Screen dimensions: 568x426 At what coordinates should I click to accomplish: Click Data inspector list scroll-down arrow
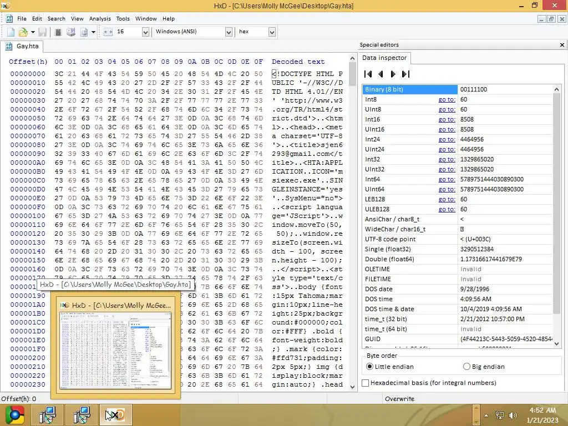click(x=557, y=343)
